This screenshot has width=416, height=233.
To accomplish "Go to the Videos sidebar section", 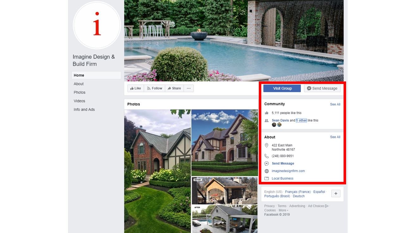I will tap(79, 101).
